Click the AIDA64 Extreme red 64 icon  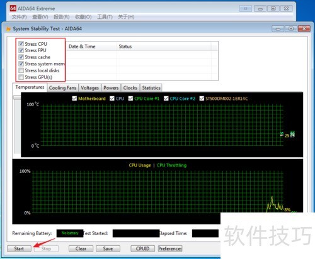13,8
